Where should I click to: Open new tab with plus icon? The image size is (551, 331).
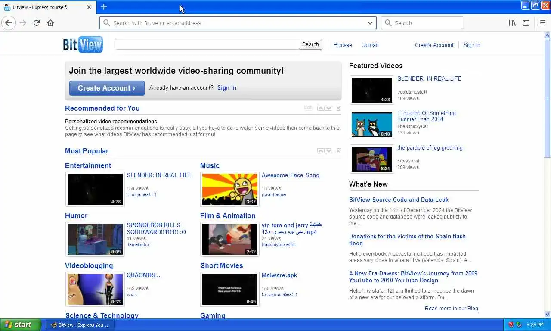point(104,7)
